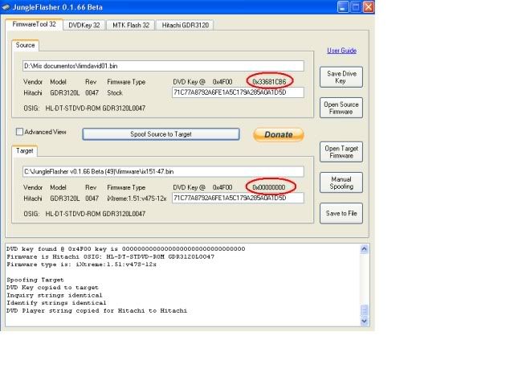Click source model GDR3120L text
Viewport: 514px width, 385px height.
[x=64, y=93]
